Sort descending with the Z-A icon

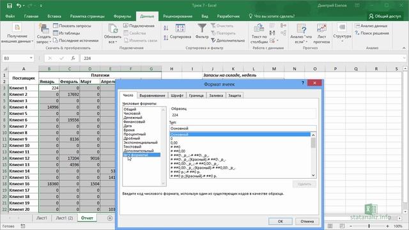[166, 38]
